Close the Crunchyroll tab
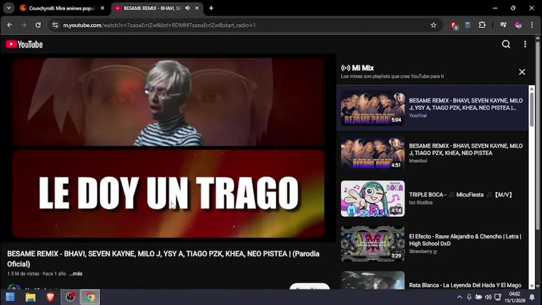 pos(102,8)
